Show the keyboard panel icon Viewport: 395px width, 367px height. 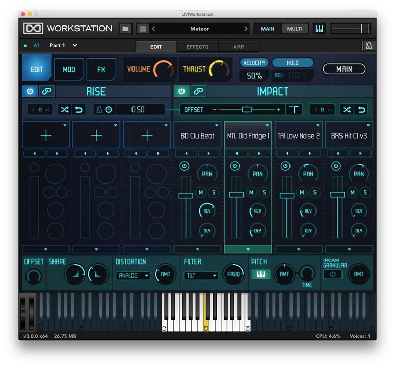pyautogui.click(x=319, y=29)
